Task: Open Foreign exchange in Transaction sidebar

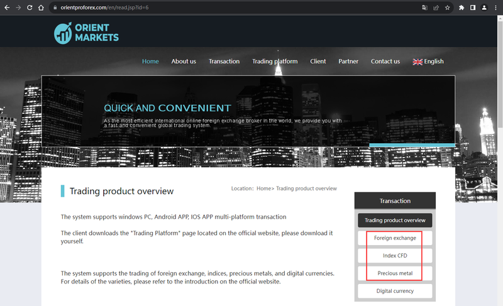Action: coord(395,238)
